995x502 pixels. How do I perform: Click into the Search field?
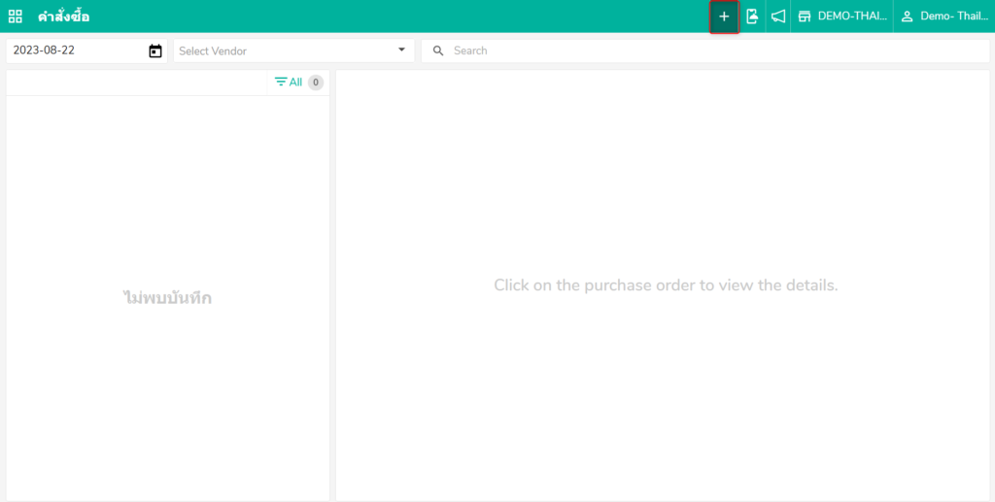point(705,50)
